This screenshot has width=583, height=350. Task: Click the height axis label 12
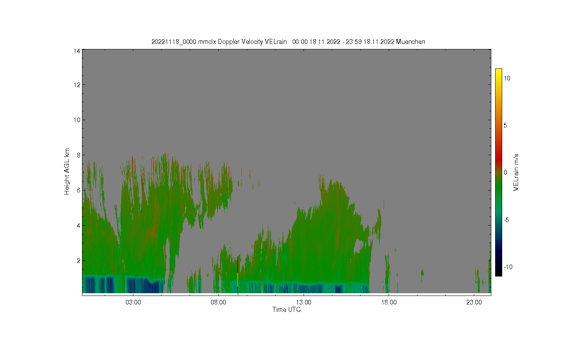77,85
